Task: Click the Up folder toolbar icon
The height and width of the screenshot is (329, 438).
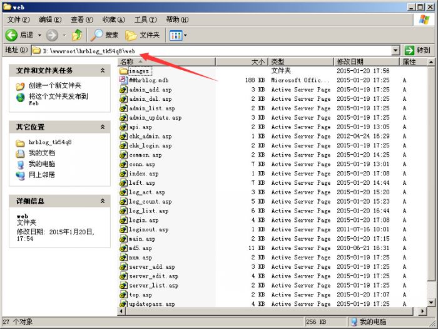Action: coord(77,35)
